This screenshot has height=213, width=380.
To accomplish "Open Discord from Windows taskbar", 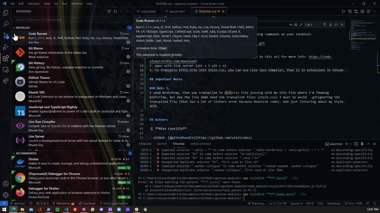I will tap(102, 209).
